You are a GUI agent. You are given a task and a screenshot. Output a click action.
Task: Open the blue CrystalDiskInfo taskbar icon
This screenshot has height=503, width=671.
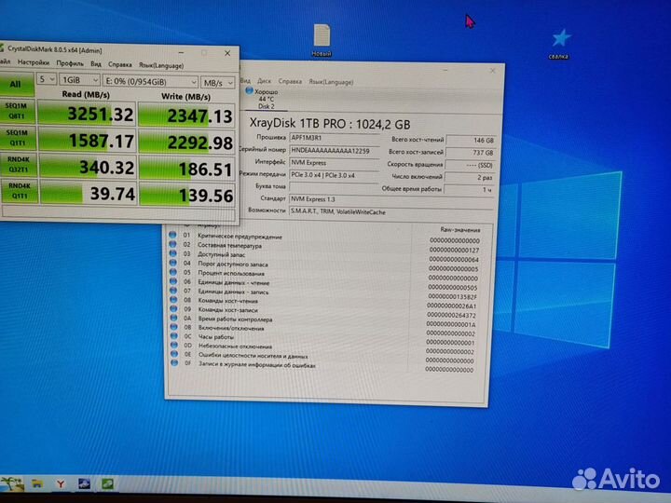pos(84,483)
